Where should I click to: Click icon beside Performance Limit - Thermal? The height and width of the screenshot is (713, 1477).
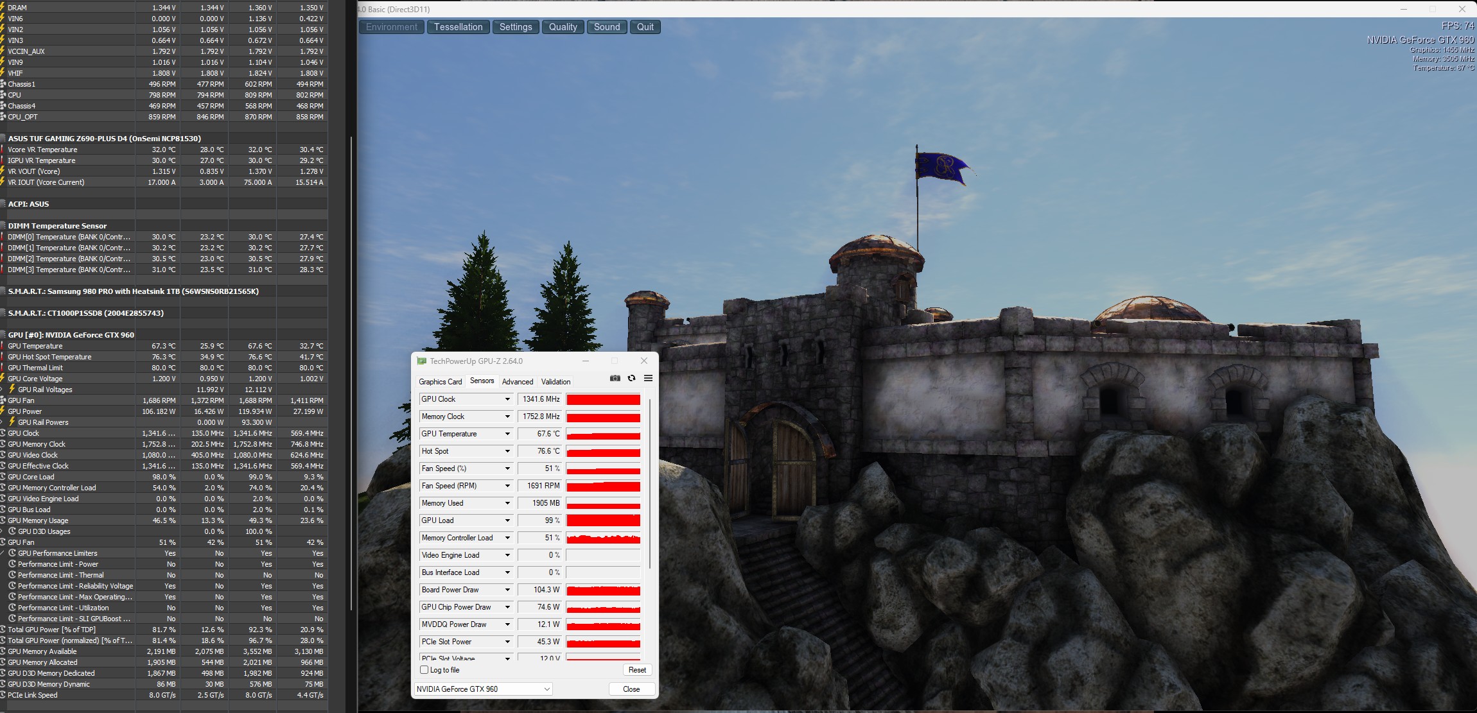point(12,575)
